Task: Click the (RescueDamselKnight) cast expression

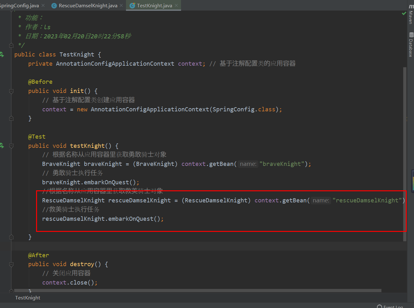Action: [x=216, y=200]
